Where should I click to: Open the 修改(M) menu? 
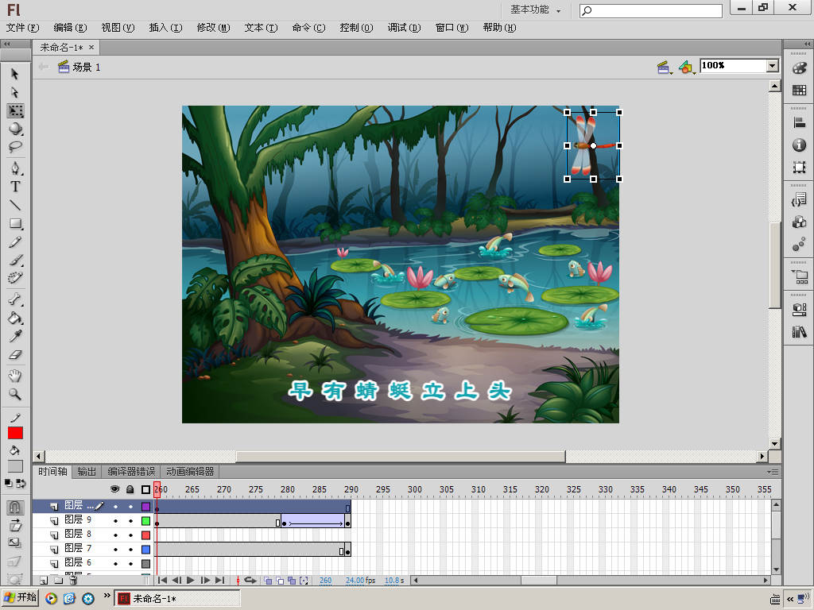212,28
